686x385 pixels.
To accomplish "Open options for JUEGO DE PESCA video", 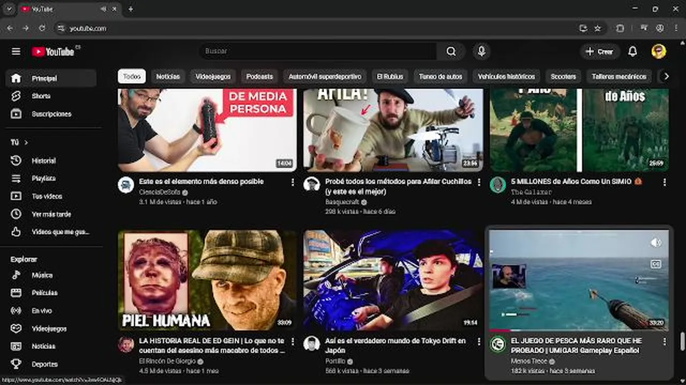I will (x=665, y=341).
